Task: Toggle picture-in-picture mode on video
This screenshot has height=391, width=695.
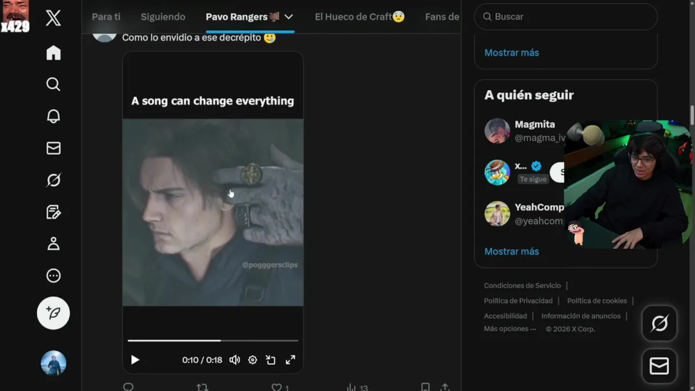Action: [x=270, y=360]
